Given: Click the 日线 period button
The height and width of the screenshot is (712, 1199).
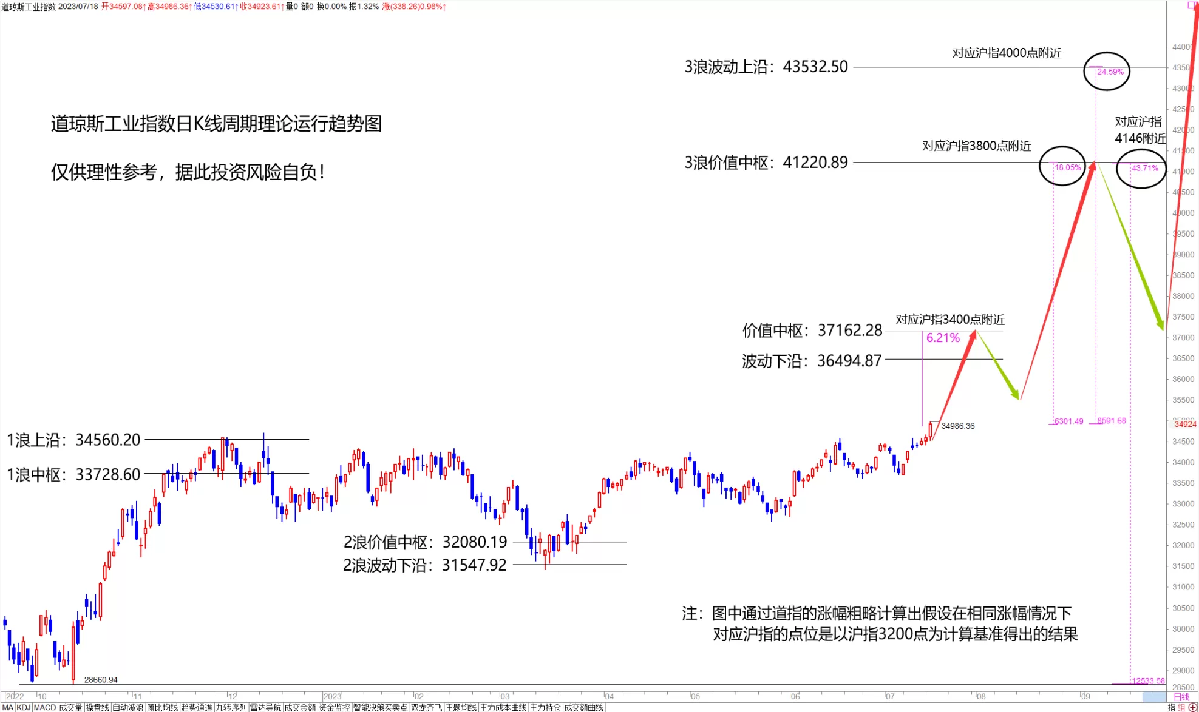Looking at the screenshot, I should tap(1181, 697).
